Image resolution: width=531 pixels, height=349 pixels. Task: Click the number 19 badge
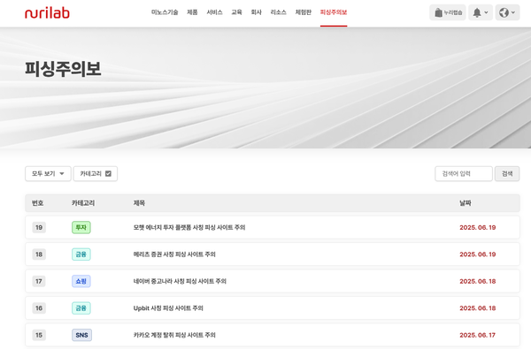(39, 227)
